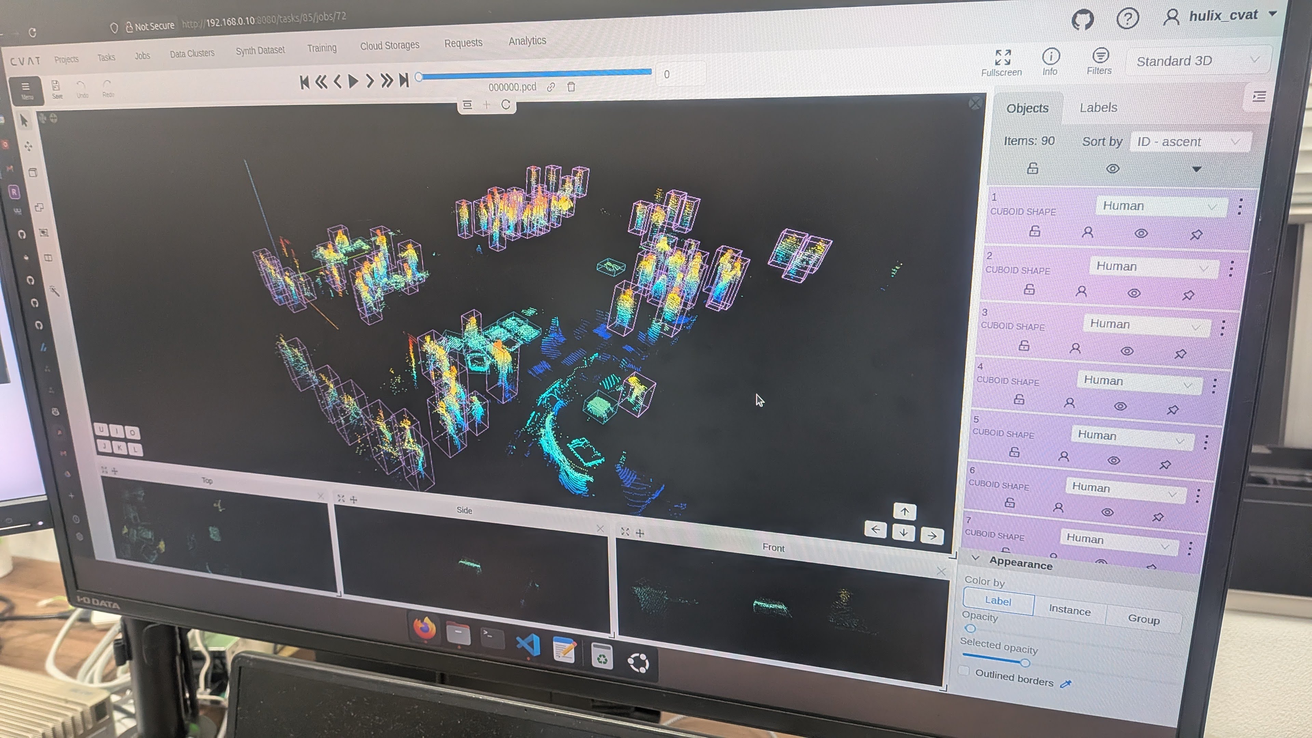The height and width of the screenshot is (738, 1312).
Task: Change label dropdown for object 6
Action: click(1126, 490)
